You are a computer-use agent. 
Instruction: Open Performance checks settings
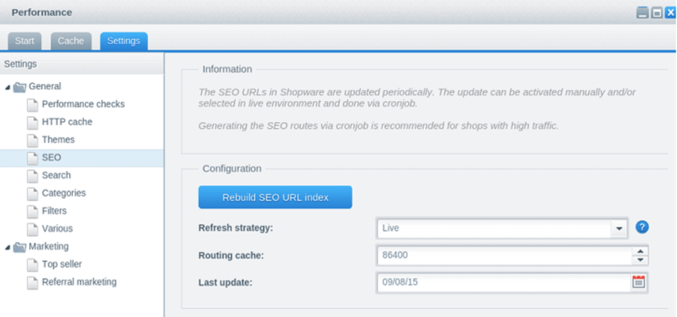tap(83, 104)
